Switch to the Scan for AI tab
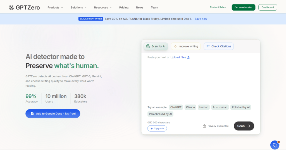This screenshot has width=286, height=150. point(156,46)
